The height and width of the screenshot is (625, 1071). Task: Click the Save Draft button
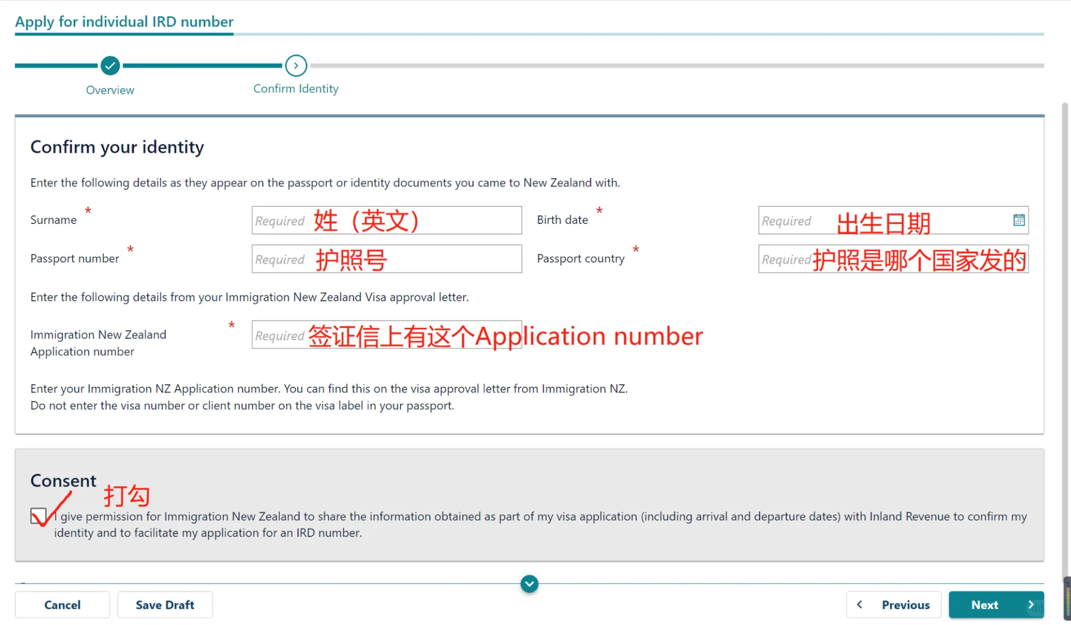click(x=165, y=605)
